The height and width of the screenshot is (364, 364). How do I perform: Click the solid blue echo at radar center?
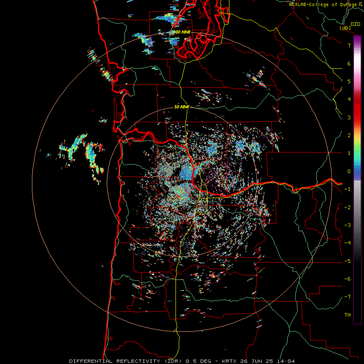coord(188,173)
